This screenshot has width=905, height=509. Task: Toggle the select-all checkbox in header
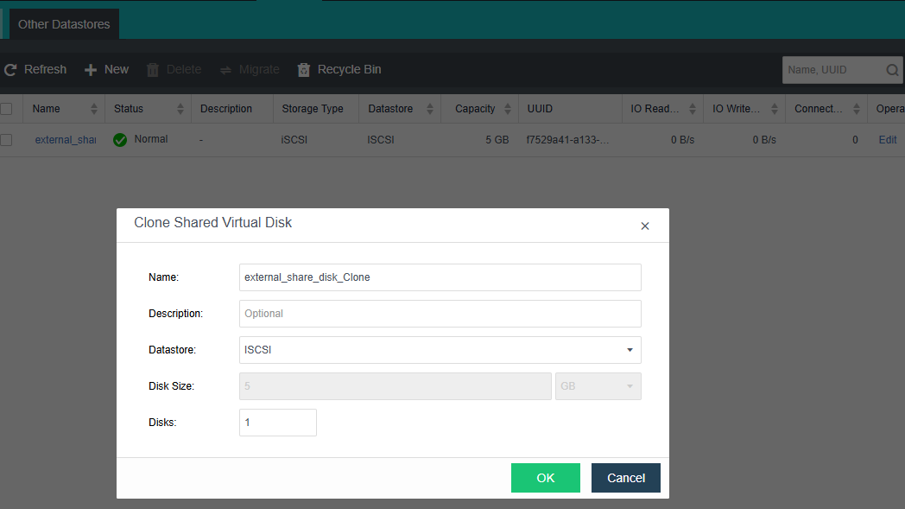pyautogui.click(x=6, y=109)
